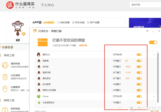The height and width of the screenshot is (112, 161).
Task: Click the penguin icon beside 软件推荐
Action: [39, 84]
